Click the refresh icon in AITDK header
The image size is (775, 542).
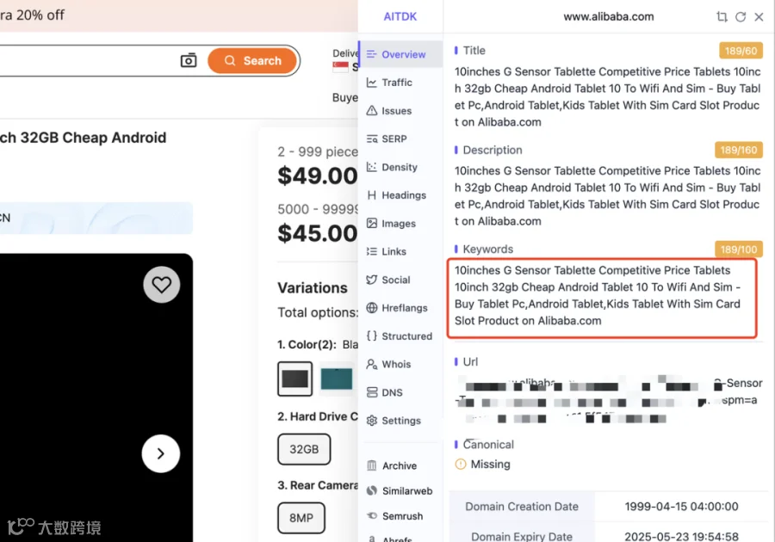pos(741,17)
